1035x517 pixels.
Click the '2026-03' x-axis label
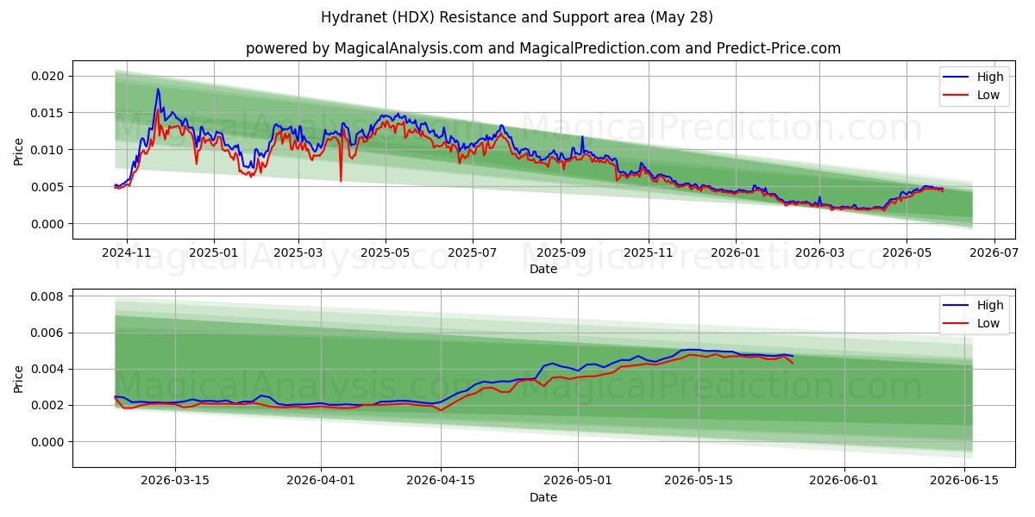tap(819, 253)
